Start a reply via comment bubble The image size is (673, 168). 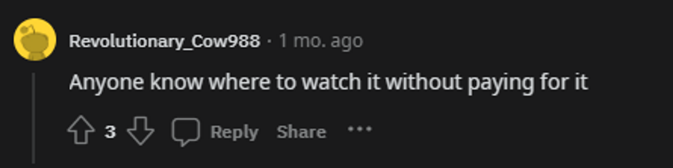click(x=186, y=132)
